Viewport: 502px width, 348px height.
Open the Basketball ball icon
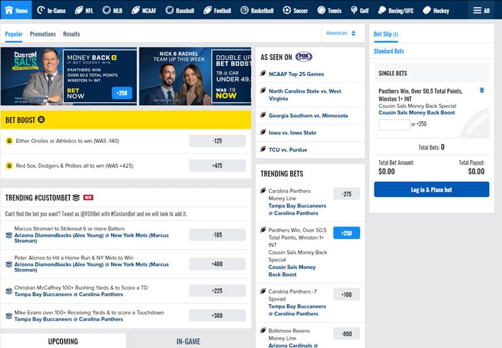pyautogui.click(x=245, y=10)
